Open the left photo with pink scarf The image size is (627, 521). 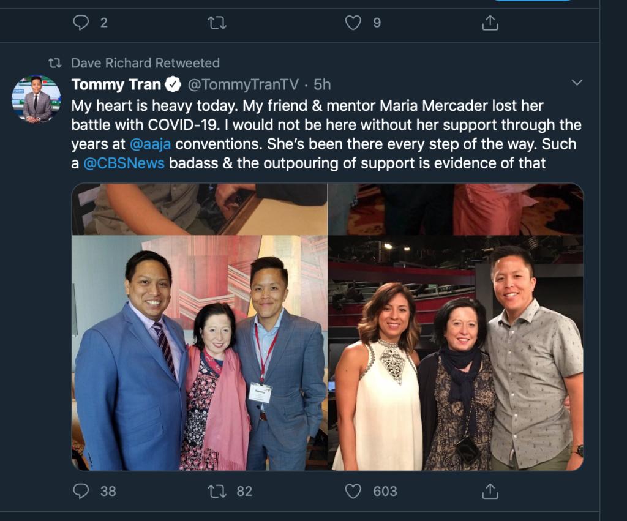(x=200, y=327)
